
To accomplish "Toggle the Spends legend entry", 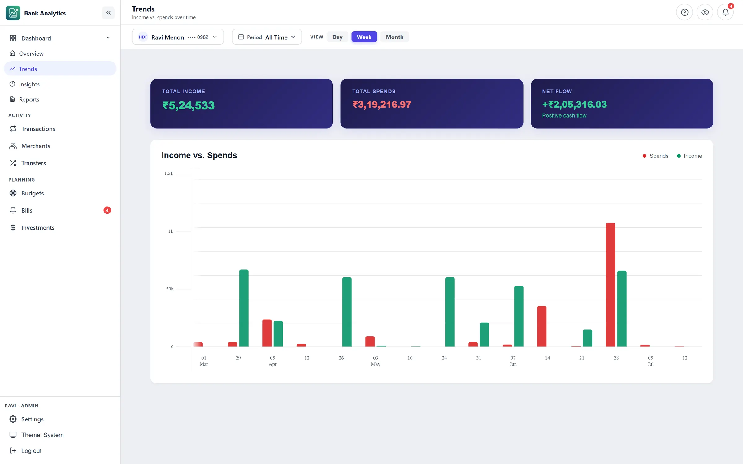I will point(656,156).
